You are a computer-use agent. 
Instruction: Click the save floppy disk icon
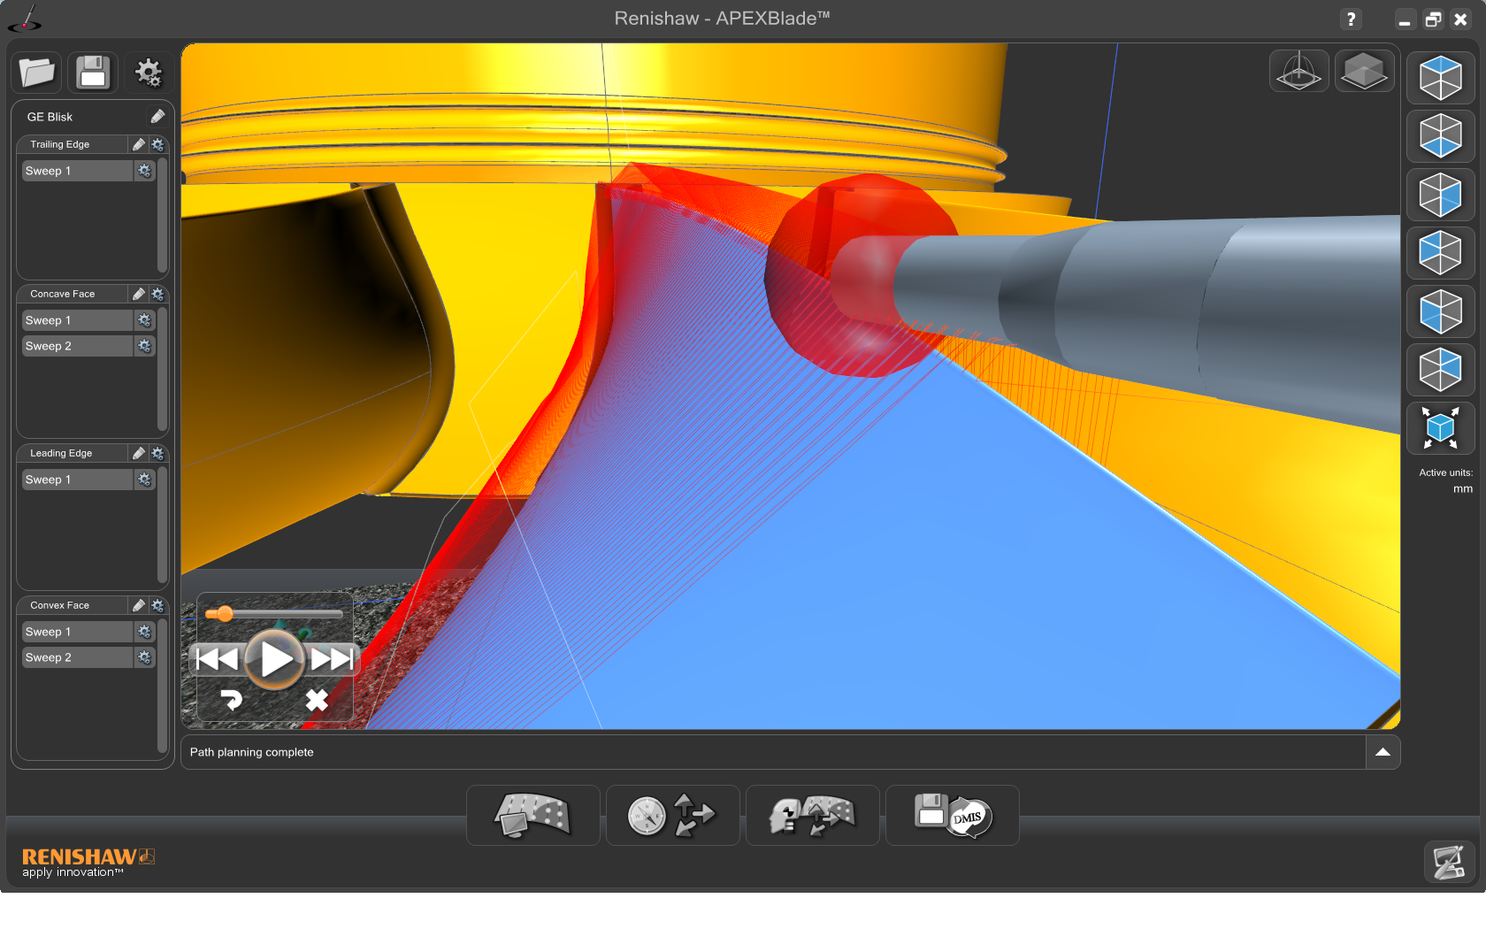click(92, 73)
